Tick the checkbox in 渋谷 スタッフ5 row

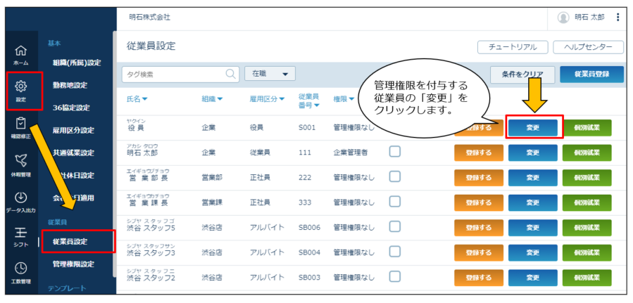[x=395, y=227]
